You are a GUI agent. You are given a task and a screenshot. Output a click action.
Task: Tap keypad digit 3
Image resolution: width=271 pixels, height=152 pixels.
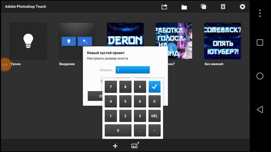[x=140, y=116]
